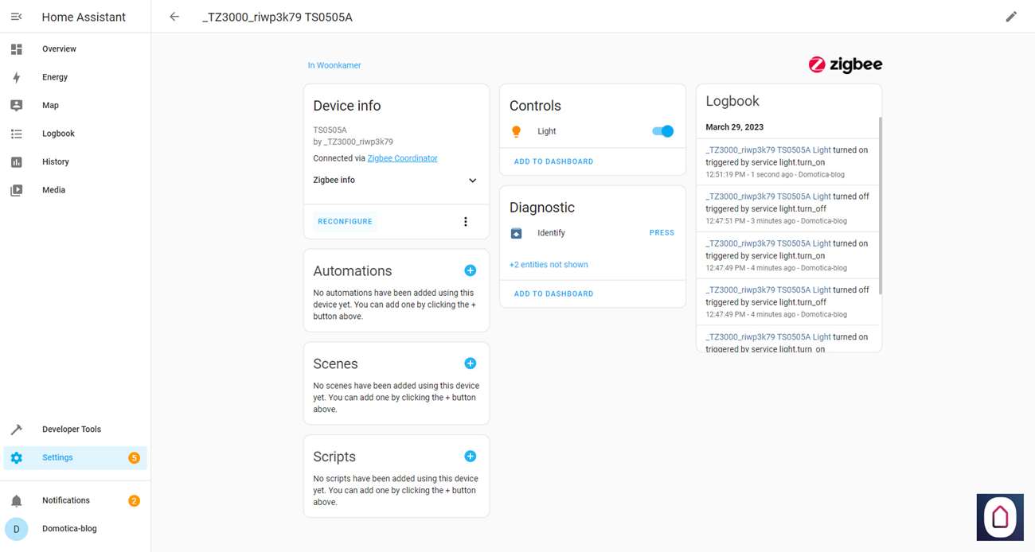Open the Notifications bell

click(17, 500)
